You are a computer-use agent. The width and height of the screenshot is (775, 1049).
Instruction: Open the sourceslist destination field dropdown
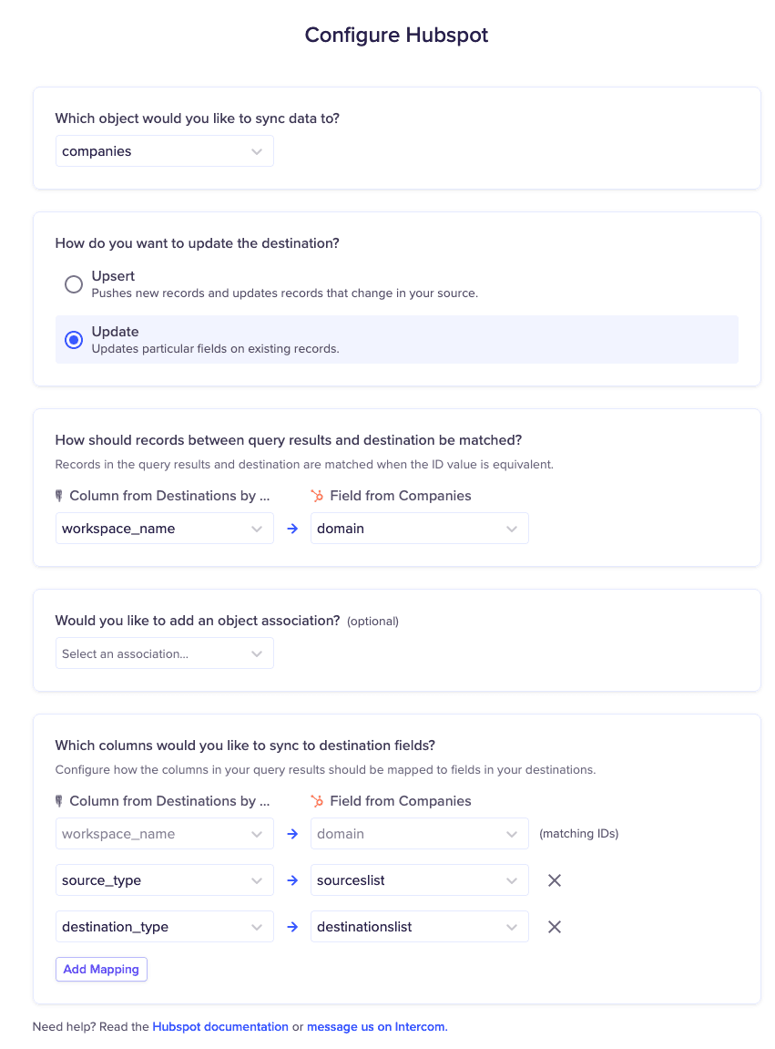(419, 880)
